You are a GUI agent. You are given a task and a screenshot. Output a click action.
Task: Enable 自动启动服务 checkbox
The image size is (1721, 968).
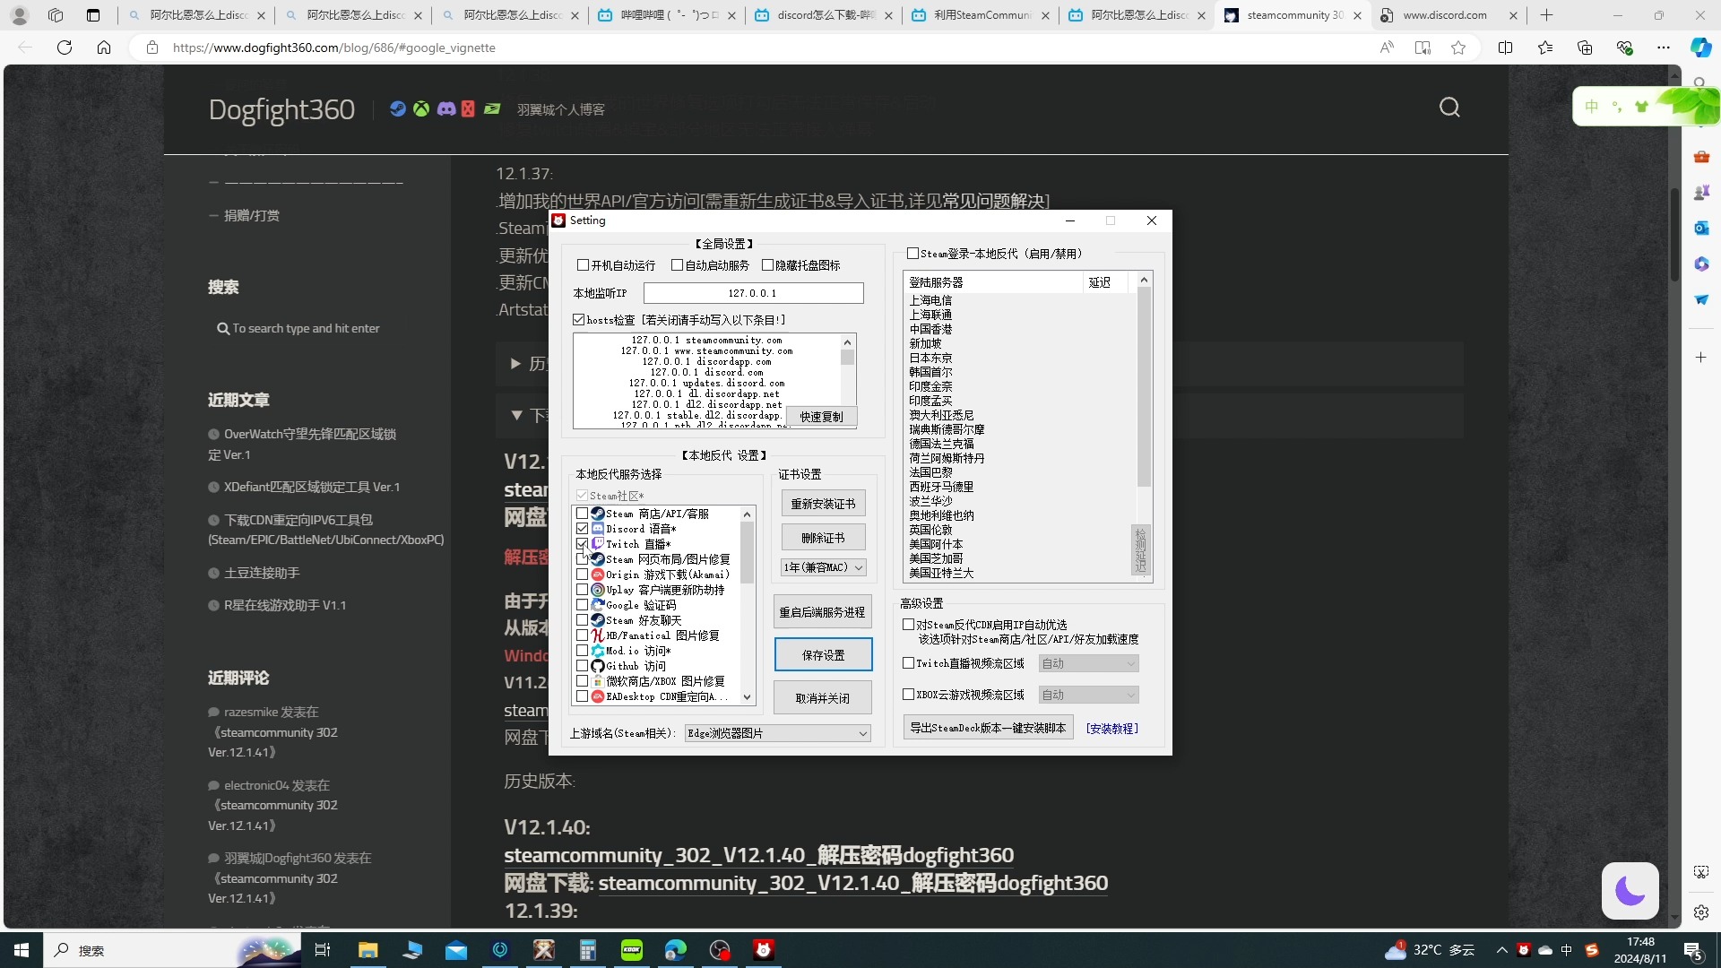678,265
